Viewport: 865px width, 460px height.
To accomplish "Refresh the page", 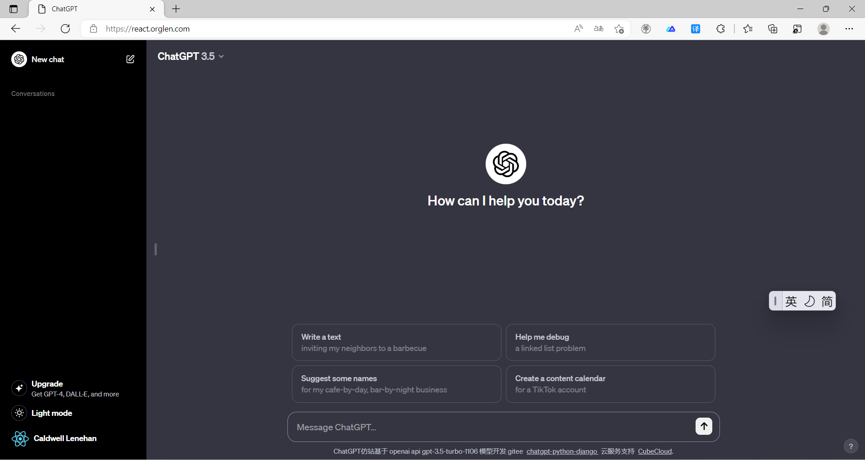I will (65, 29).
